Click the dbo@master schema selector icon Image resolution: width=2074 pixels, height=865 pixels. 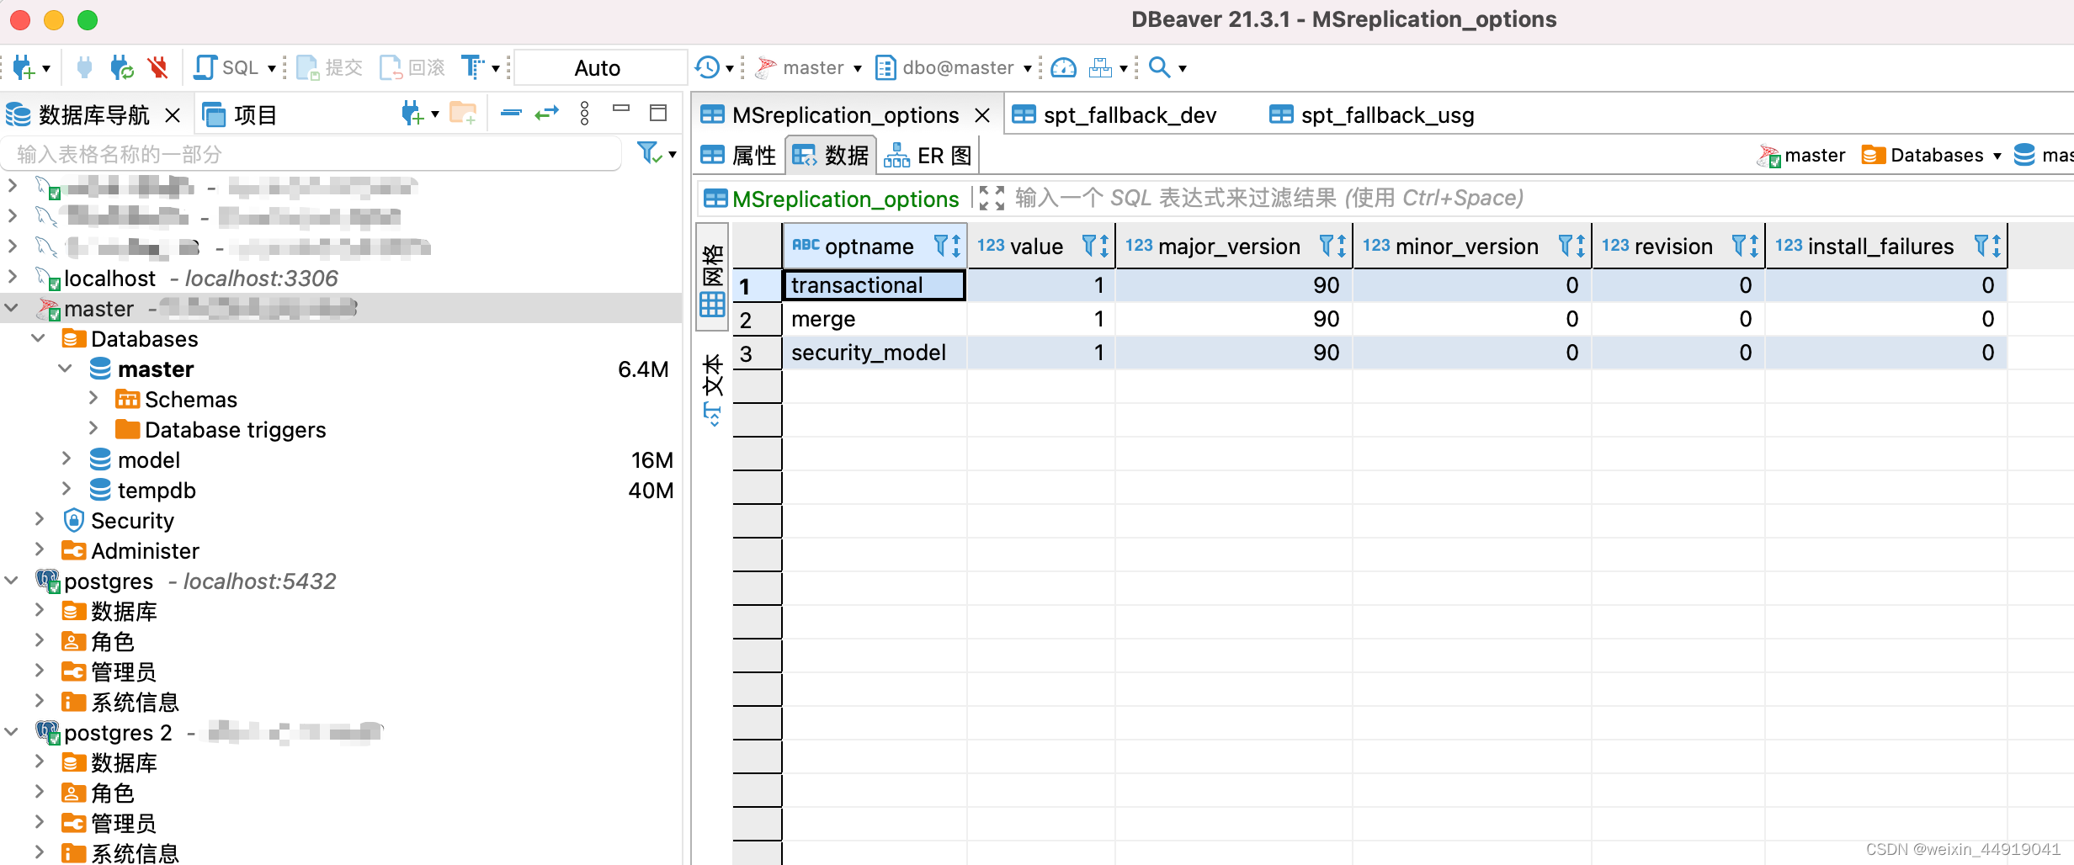(x=885, y=67)
